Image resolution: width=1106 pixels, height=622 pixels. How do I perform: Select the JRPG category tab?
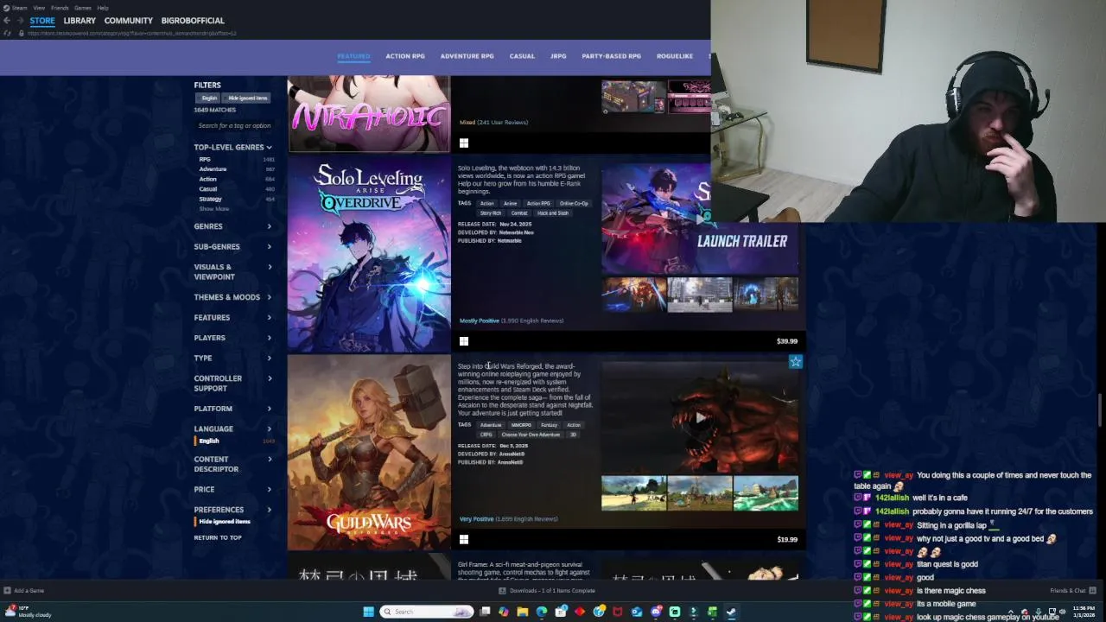pyautogui.click(x=558, y=56)
